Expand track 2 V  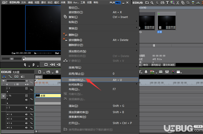(7, 92)
